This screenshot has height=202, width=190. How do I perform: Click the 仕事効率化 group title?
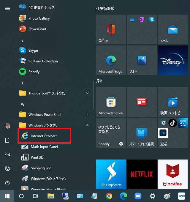[x=105, y=9]
